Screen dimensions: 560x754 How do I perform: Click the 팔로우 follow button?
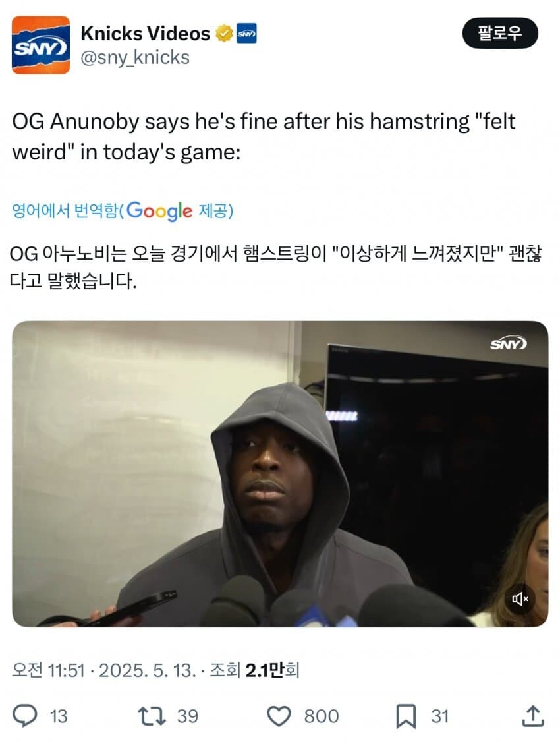tap(500, 33)
